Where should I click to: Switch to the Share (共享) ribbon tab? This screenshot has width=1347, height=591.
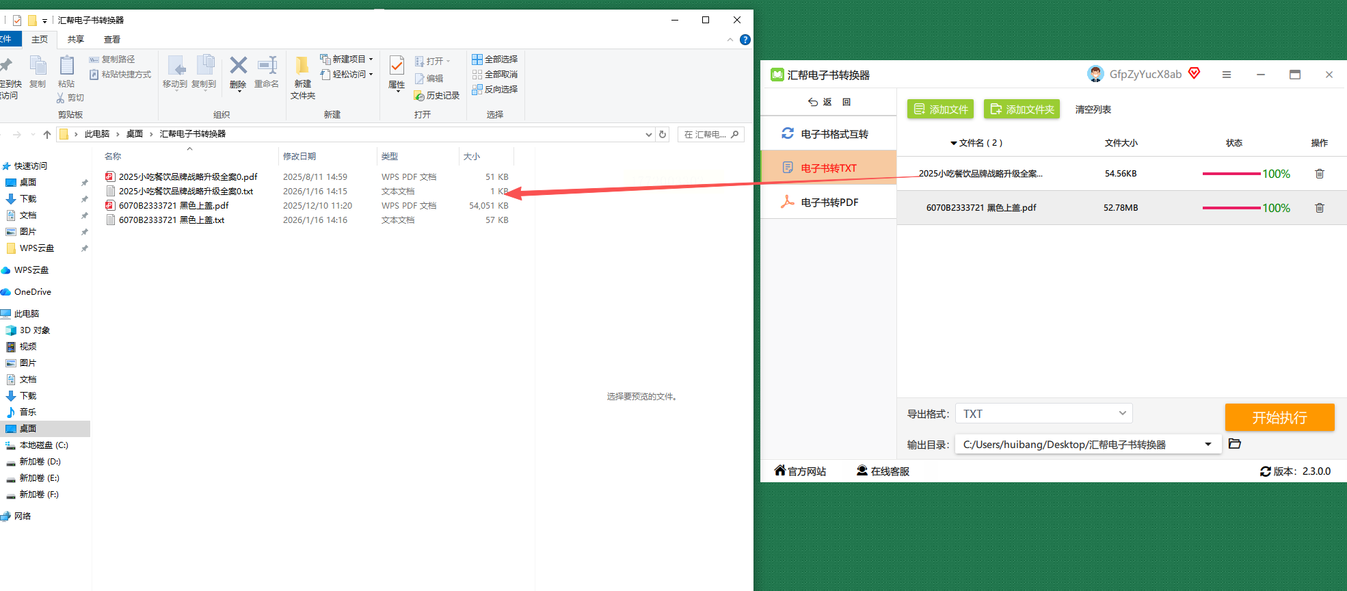76,40
